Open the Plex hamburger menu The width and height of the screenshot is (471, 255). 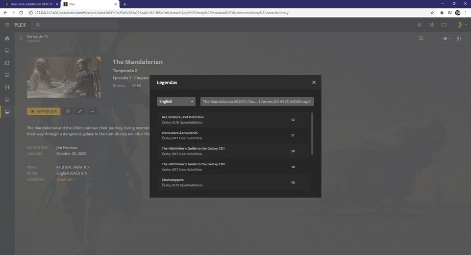(7, 25)
